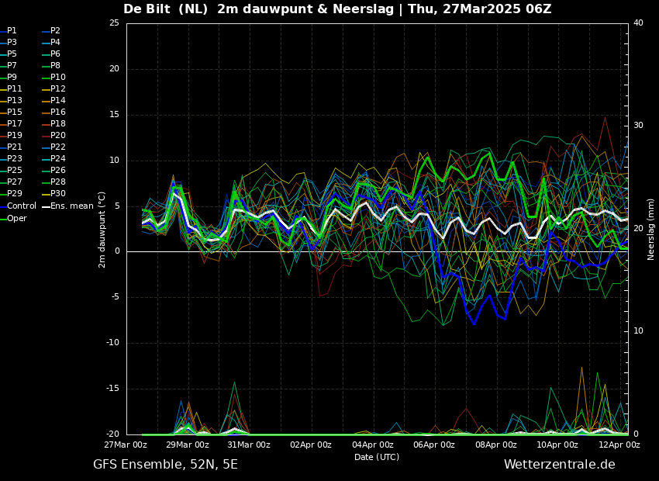Pick the P5 legend entry

pyautogui.click(x=9, y=54)
